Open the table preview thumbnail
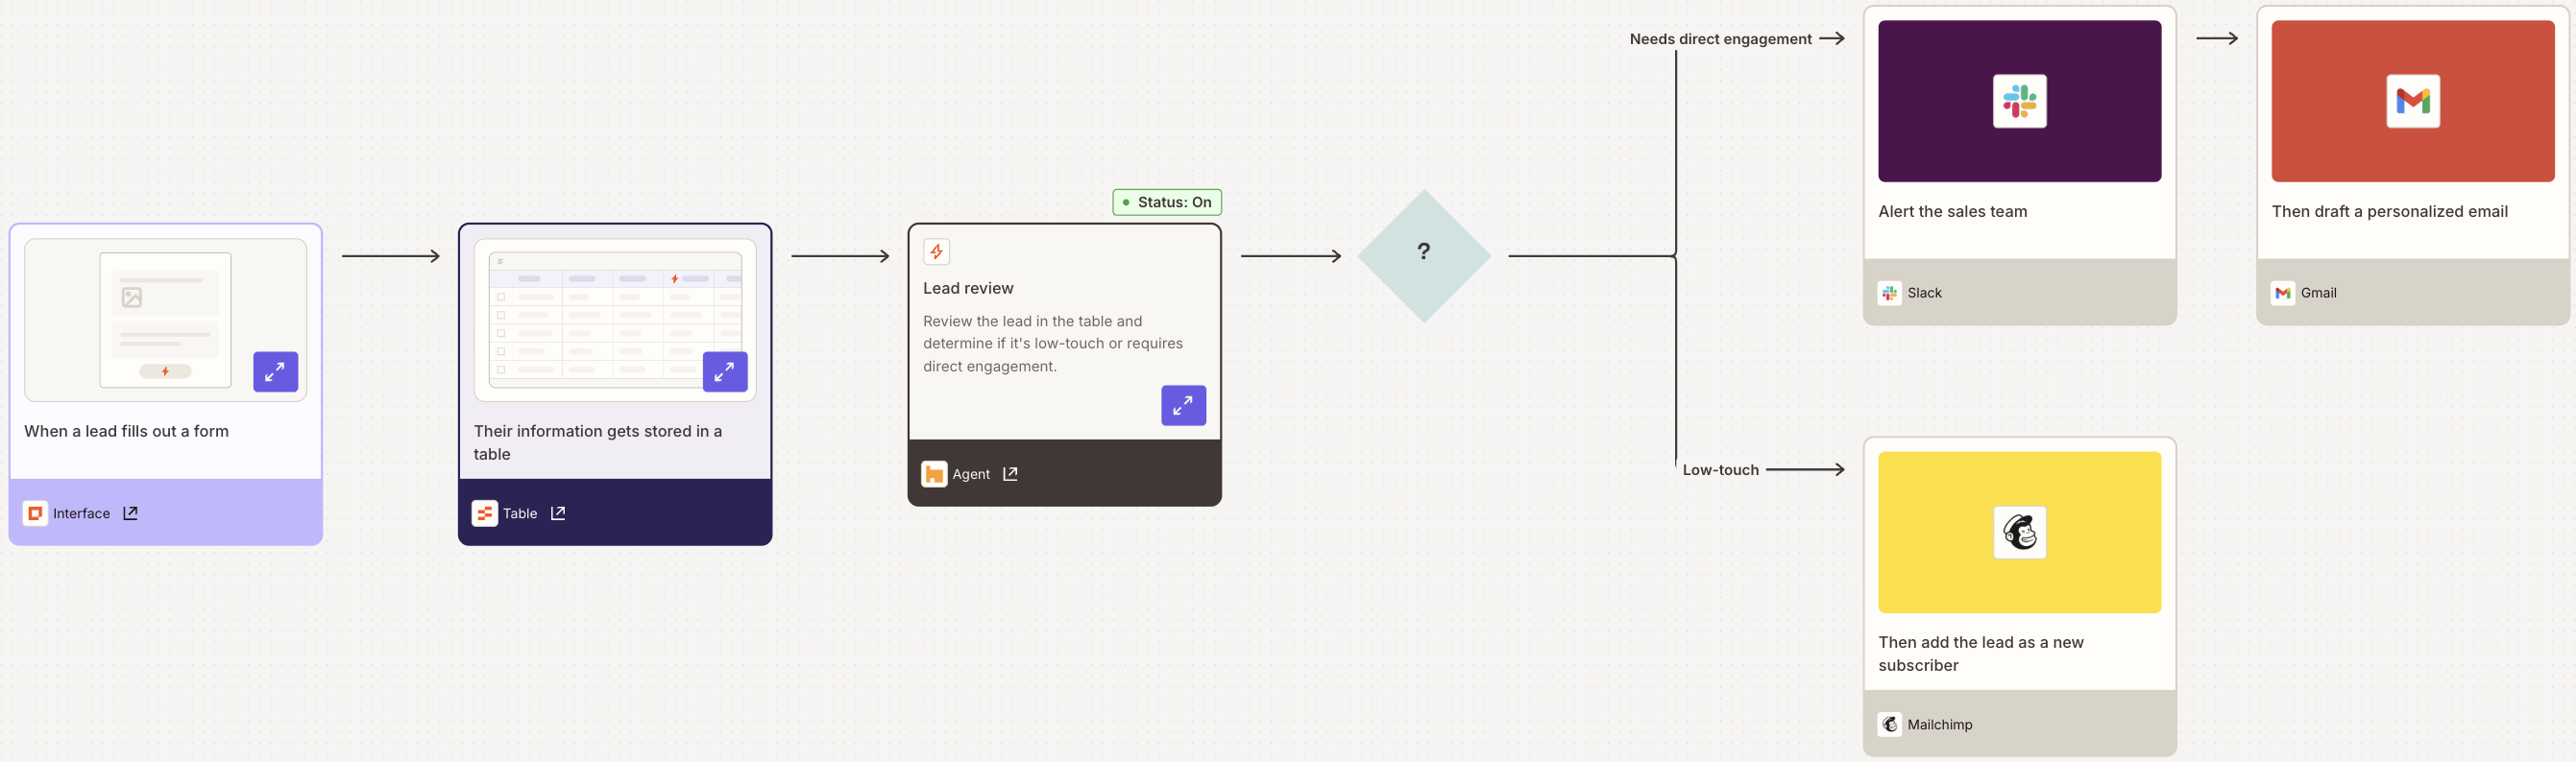This screenshot has height=762, width=2576. [615, 320]
